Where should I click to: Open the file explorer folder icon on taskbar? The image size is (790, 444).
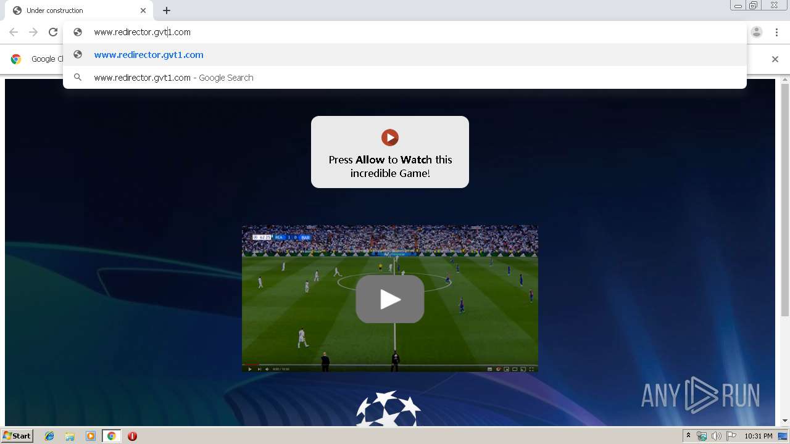[70, 436]
